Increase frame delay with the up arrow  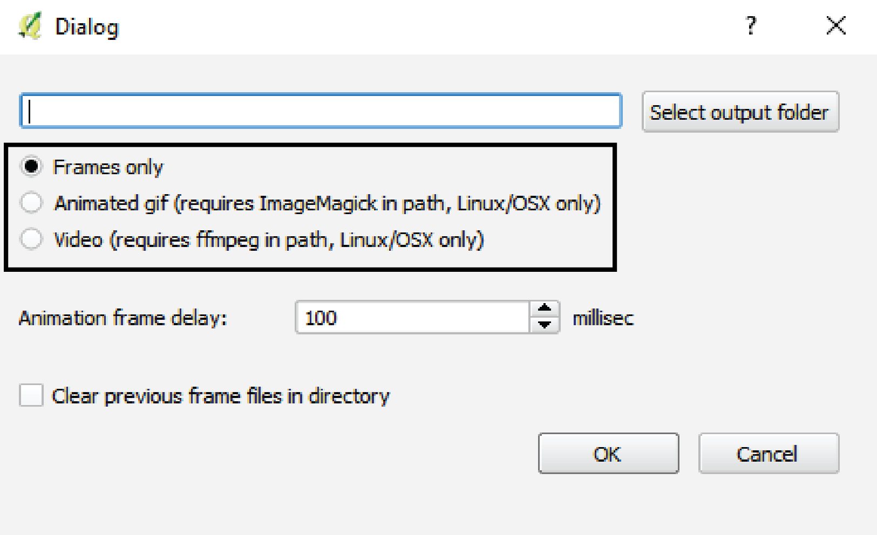point(545,308)
